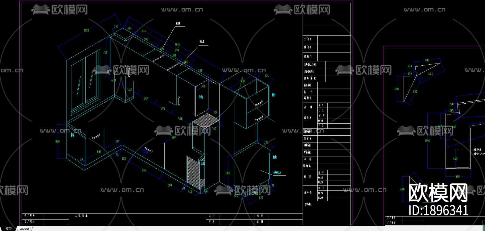485x231 pixels.
Task: Click the 397 dimension value
Action: point(214,129)
